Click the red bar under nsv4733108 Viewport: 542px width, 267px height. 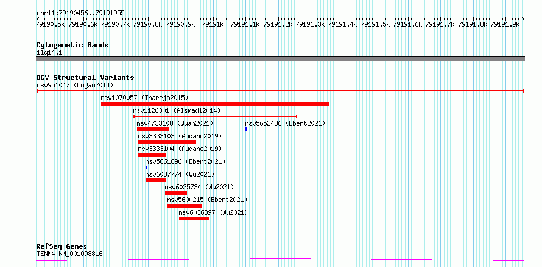click(x=153, y=129)
